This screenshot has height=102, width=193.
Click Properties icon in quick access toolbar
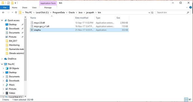pyautogui.click(x=8, y=3)
